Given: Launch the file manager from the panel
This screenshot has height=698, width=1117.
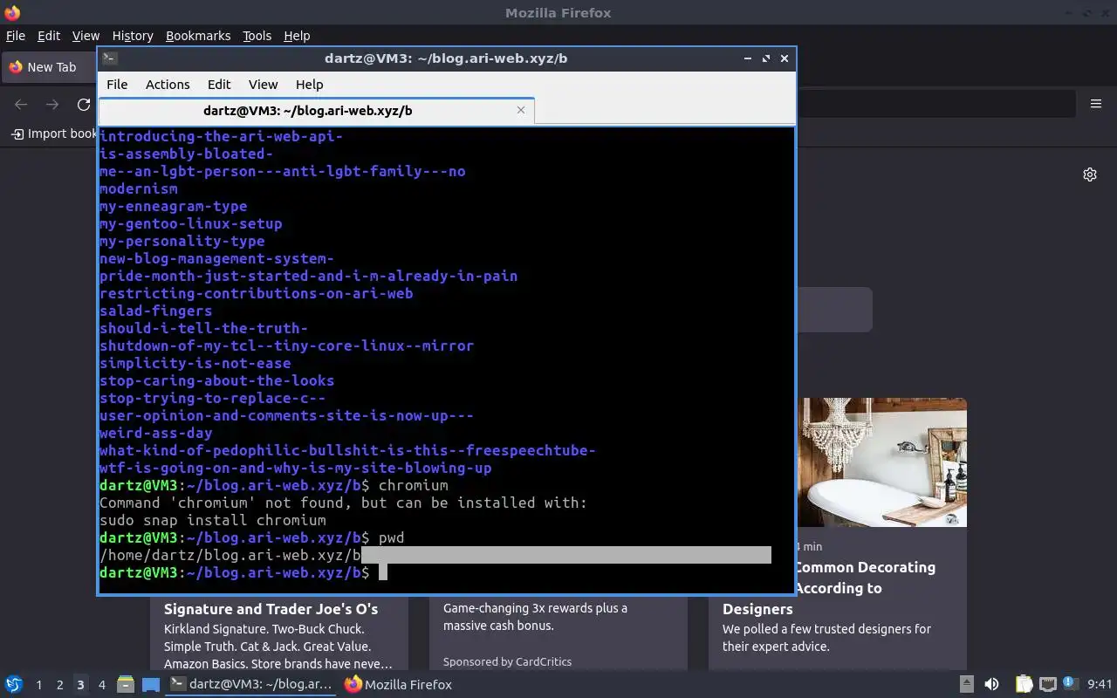Looking at the screenshot, I should (x=126, y=685).
